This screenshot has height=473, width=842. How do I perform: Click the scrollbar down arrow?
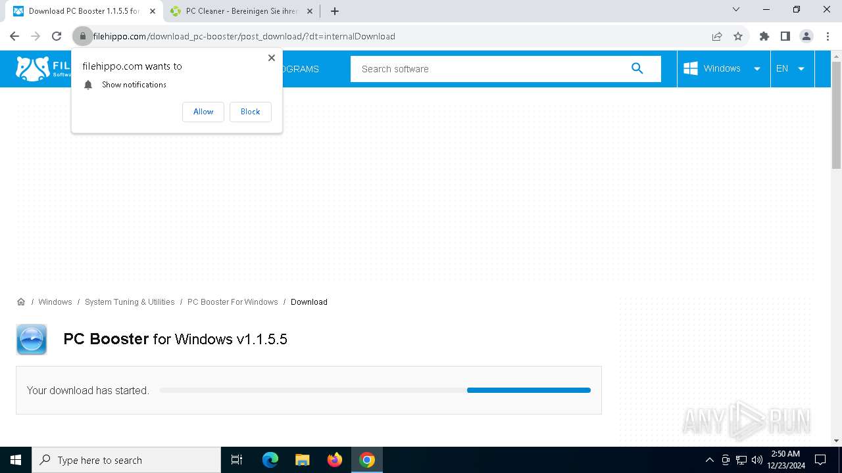point(836,441)
